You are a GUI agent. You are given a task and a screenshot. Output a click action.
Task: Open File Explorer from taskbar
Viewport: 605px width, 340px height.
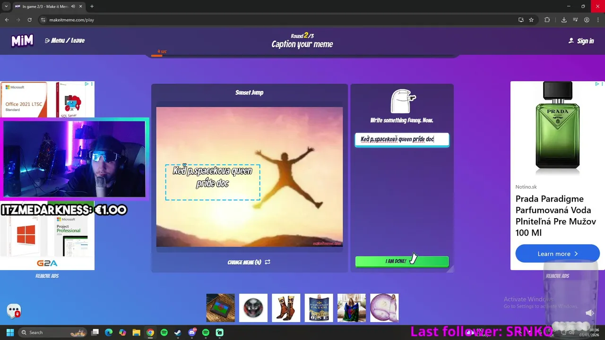[136, 332]
